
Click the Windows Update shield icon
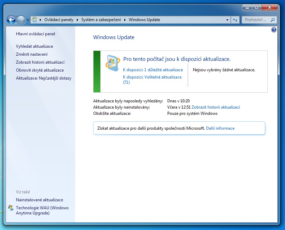113,63
